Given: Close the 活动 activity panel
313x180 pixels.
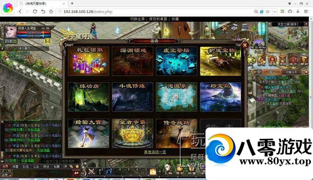Looking at the screenshot, I should click(x=245, y=45).
